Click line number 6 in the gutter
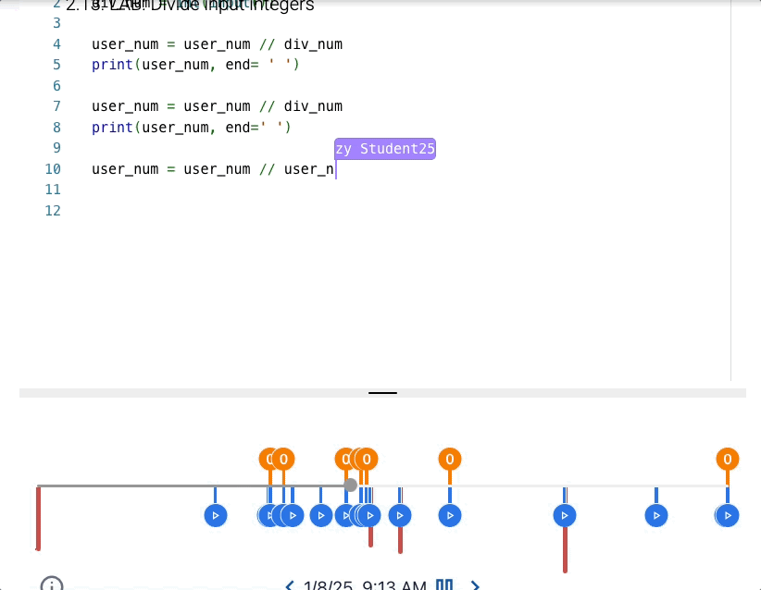761x590 pixels. (x=56, y=86)
